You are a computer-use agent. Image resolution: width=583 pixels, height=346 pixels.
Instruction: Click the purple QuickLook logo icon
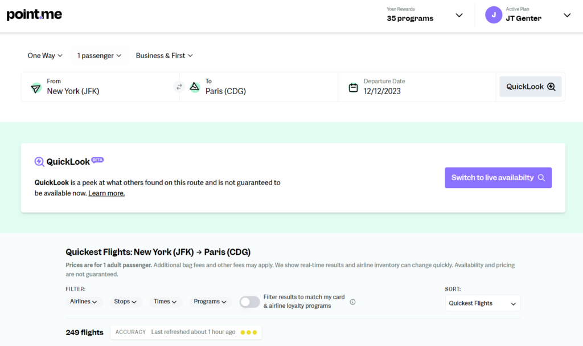pos(39,161)
